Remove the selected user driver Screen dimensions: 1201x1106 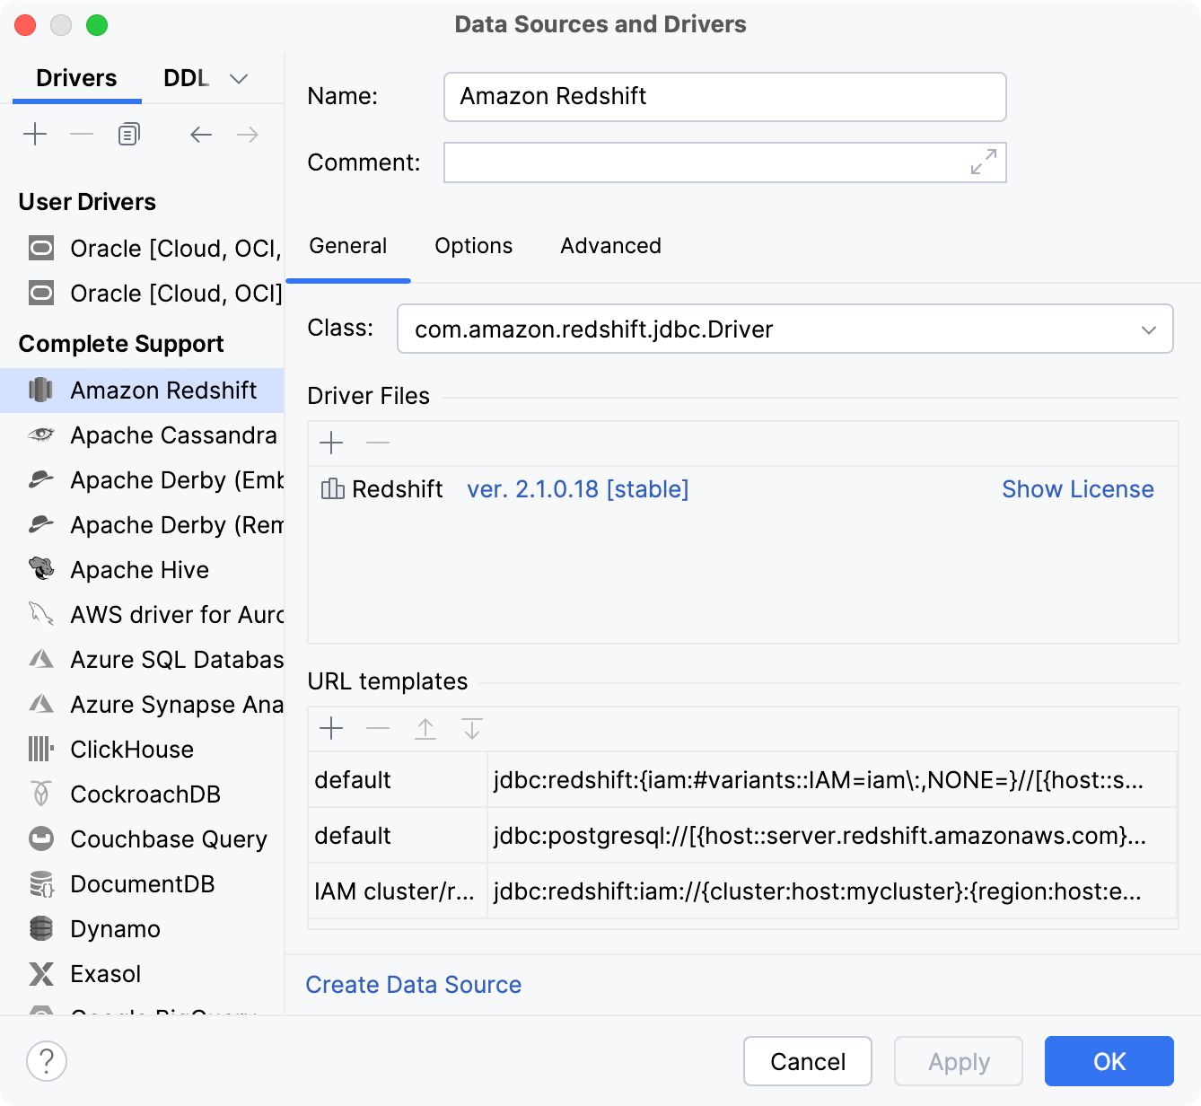81,133
